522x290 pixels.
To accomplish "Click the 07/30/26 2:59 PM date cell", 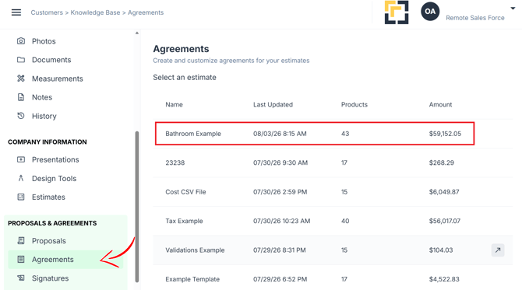I will click(280, 192).
